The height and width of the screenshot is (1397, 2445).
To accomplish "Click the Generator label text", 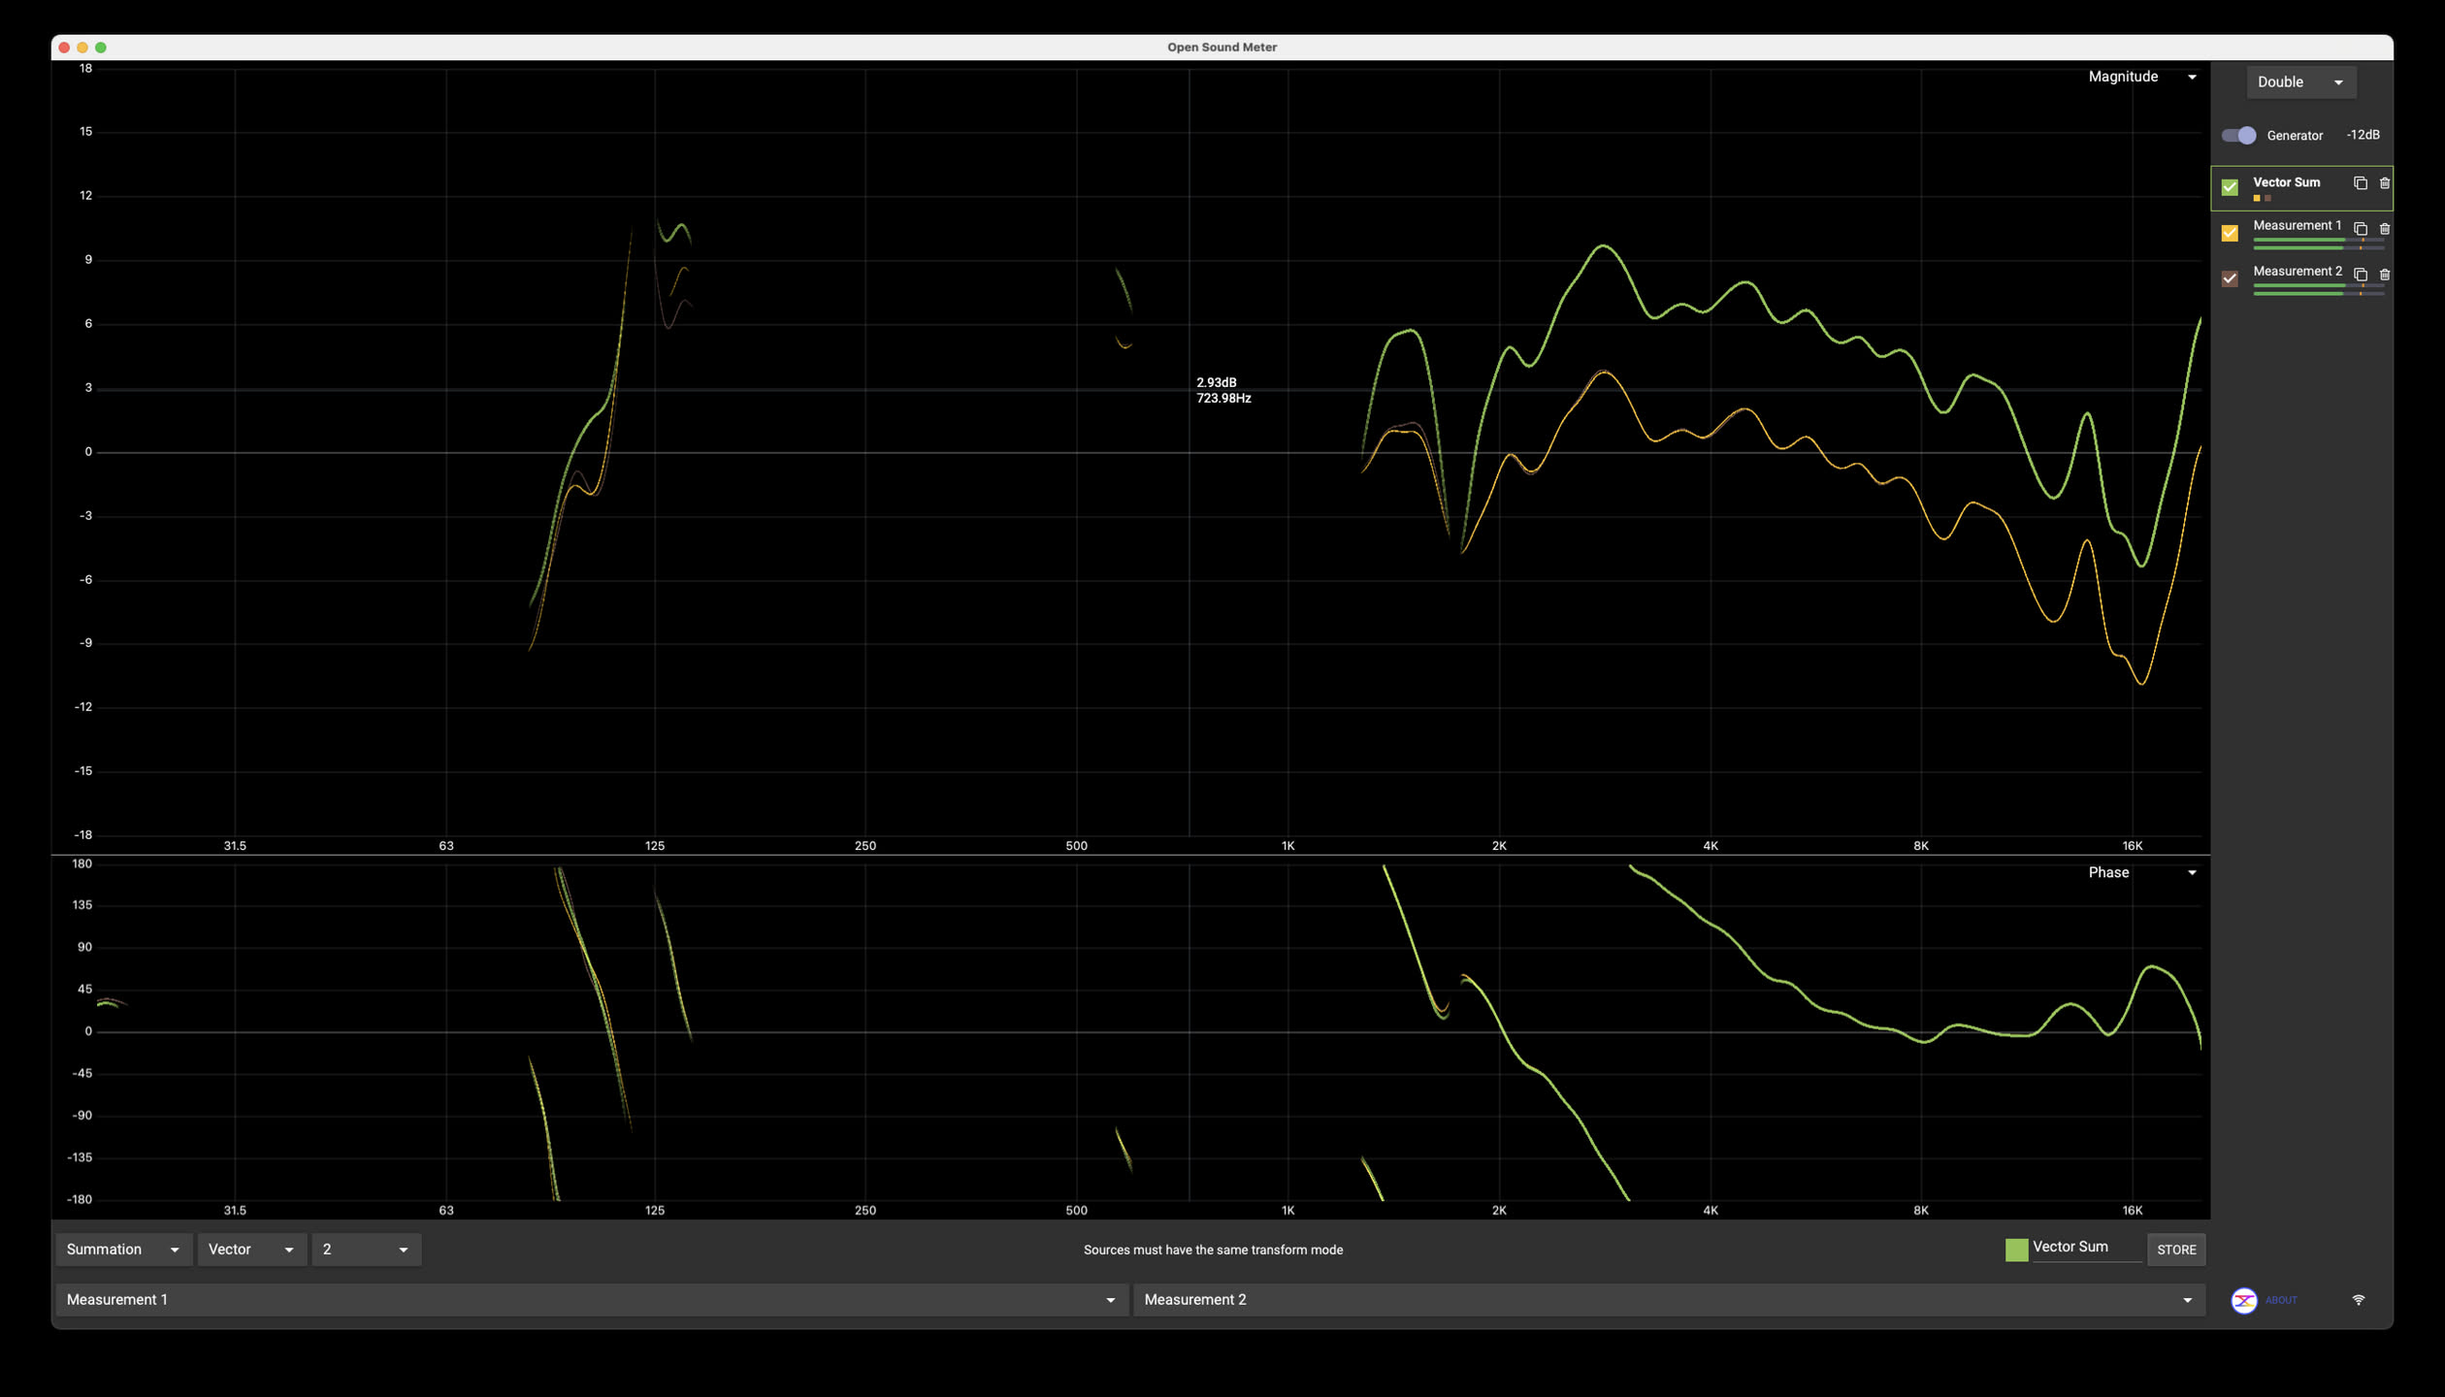I will 2295,136.
